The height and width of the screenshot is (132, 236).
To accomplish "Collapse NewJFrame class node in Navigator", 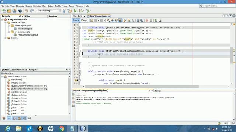I will tap(2, 77).
